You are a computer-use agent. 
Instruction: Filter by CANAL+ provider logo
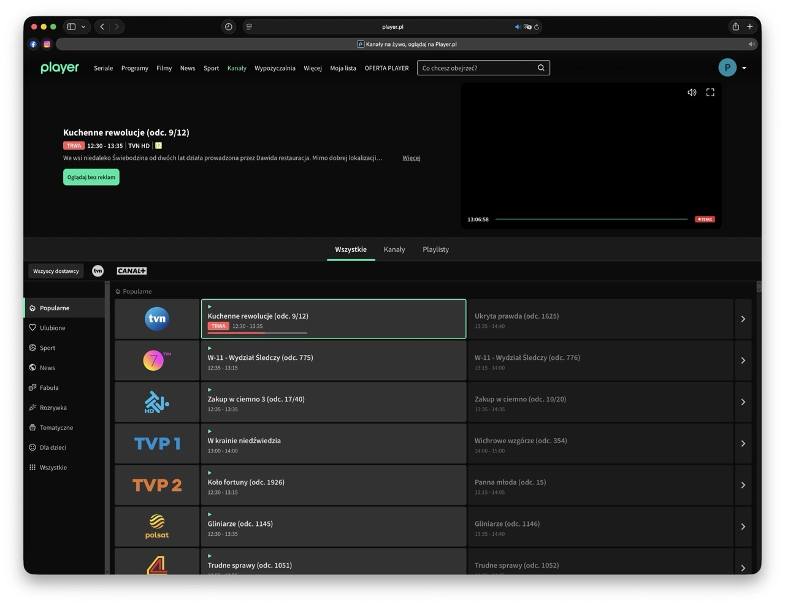[x=132, y=271]
